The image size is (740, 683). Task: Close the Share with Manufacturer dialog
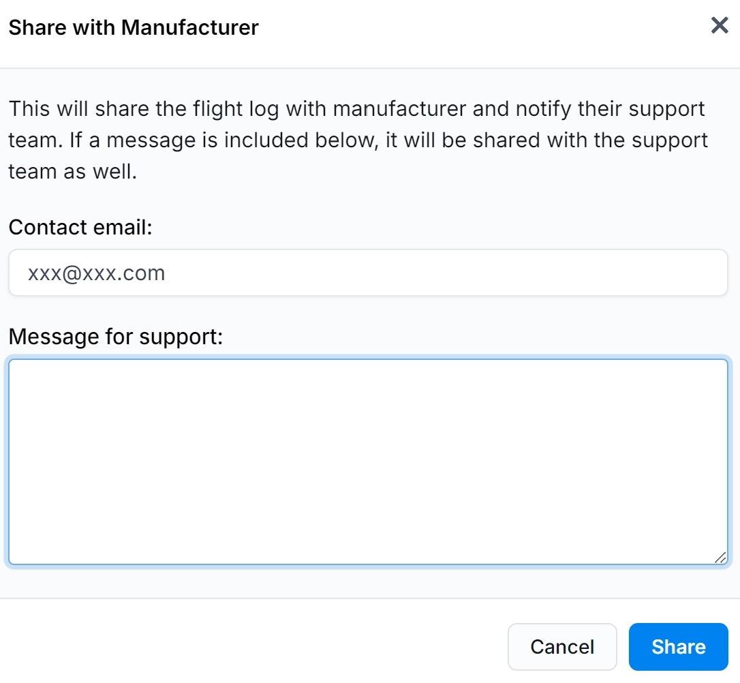click(720, 26)
